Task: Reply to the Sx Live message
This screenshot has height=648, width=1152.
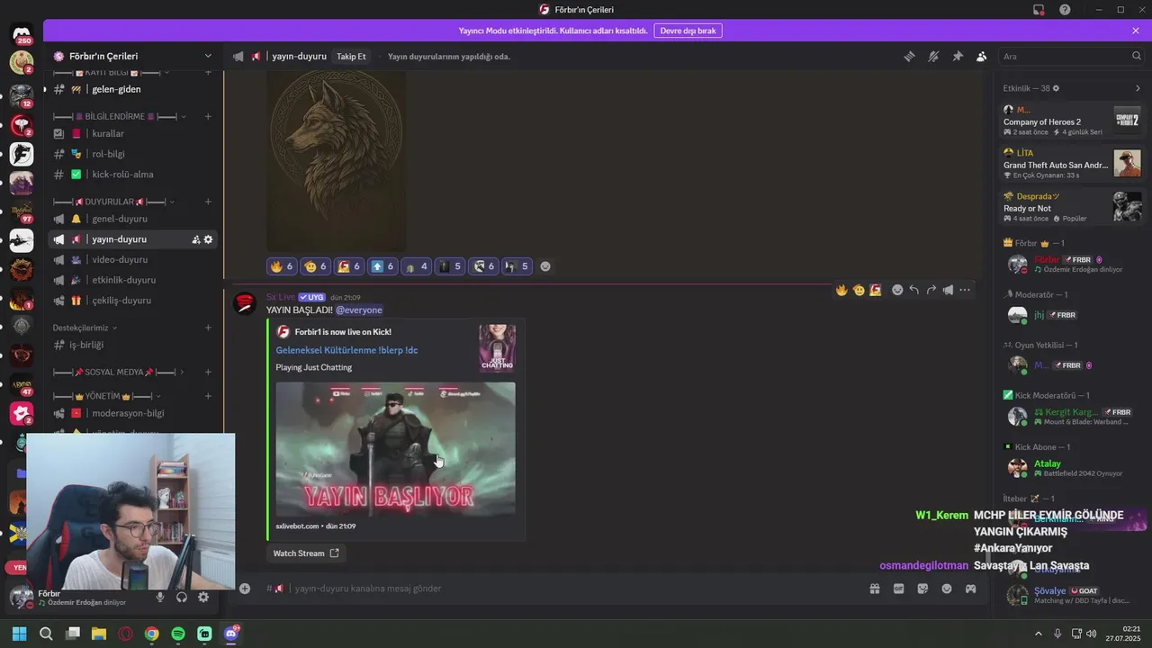Action: pos(913,290)
